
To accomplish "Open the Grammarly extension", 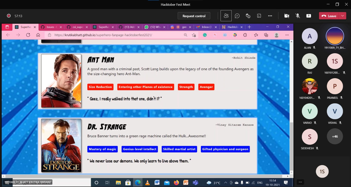I will [x=205, y=35].
